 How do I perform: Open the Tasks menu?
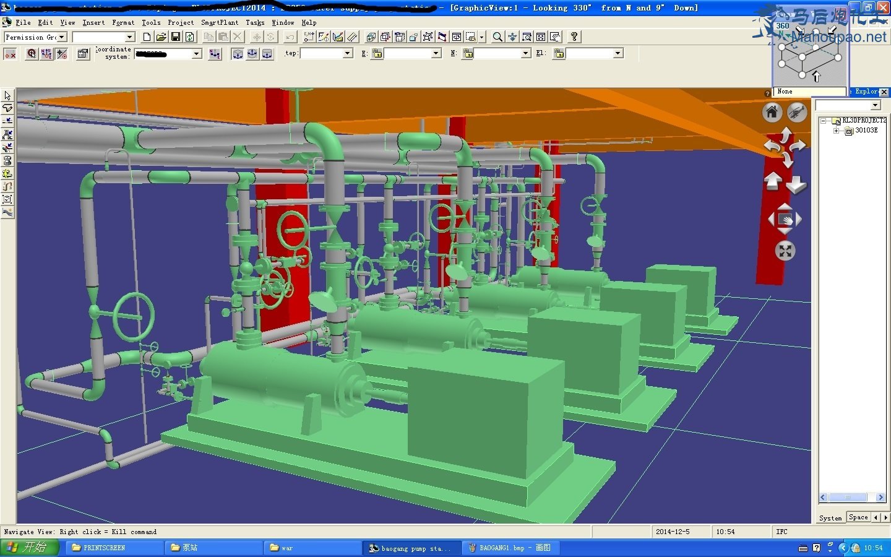point(255,22)
